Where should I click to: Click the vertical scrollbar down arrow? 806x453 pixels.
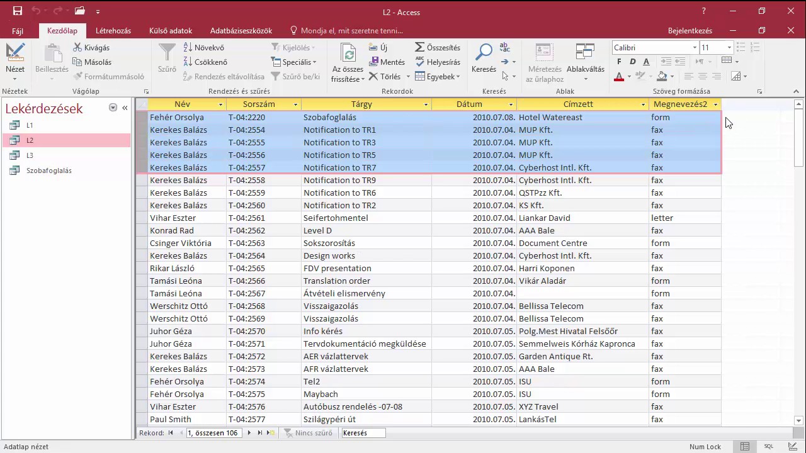[799, 420]
